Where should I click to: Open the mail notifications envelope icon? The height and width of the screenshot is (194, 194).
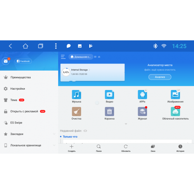[6, 61]
